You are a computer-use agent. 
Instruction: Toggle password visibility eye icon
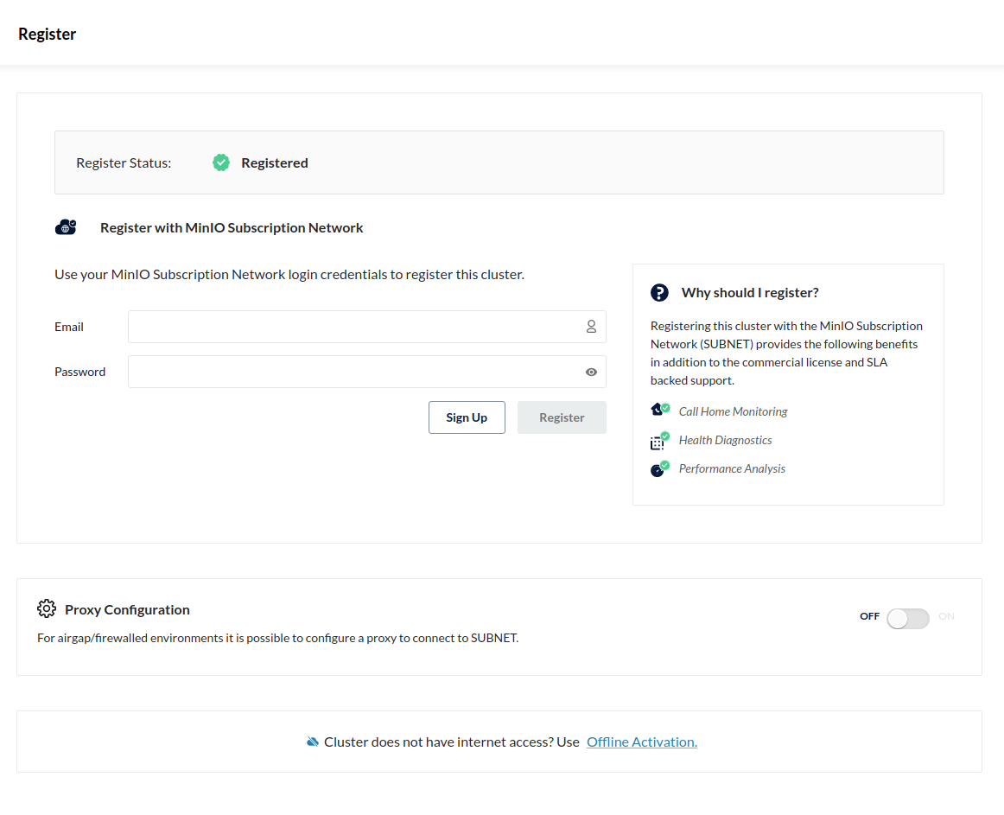pos(591,372)
